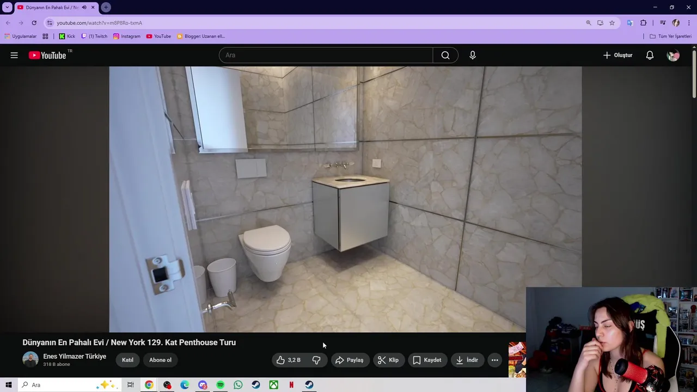Open Microsoft Edge from taskbar

[x=185, y=385]
